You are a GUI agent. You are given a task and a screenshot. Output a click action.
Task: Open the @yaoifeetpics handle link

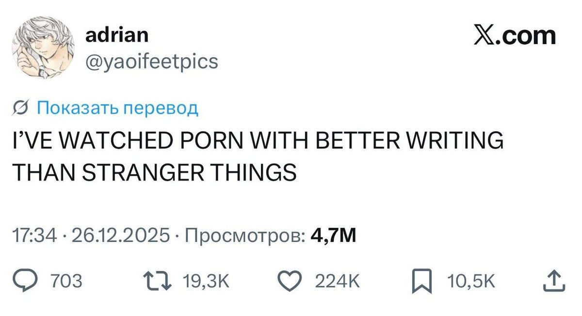click(152, 62)
